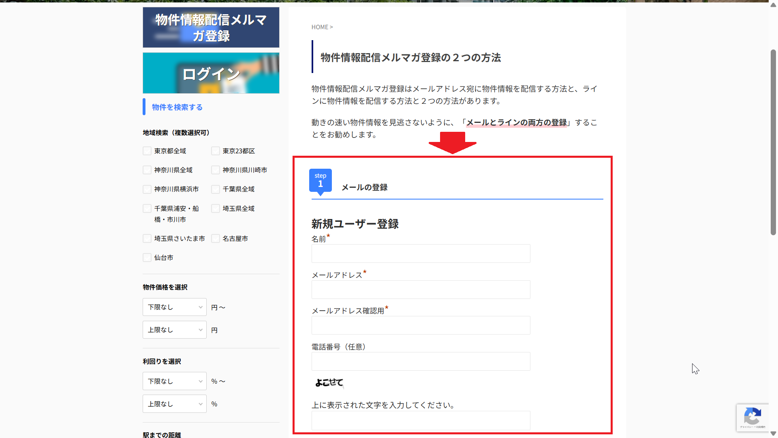Expand the yield 下限なし dropdown

[174, 381]
